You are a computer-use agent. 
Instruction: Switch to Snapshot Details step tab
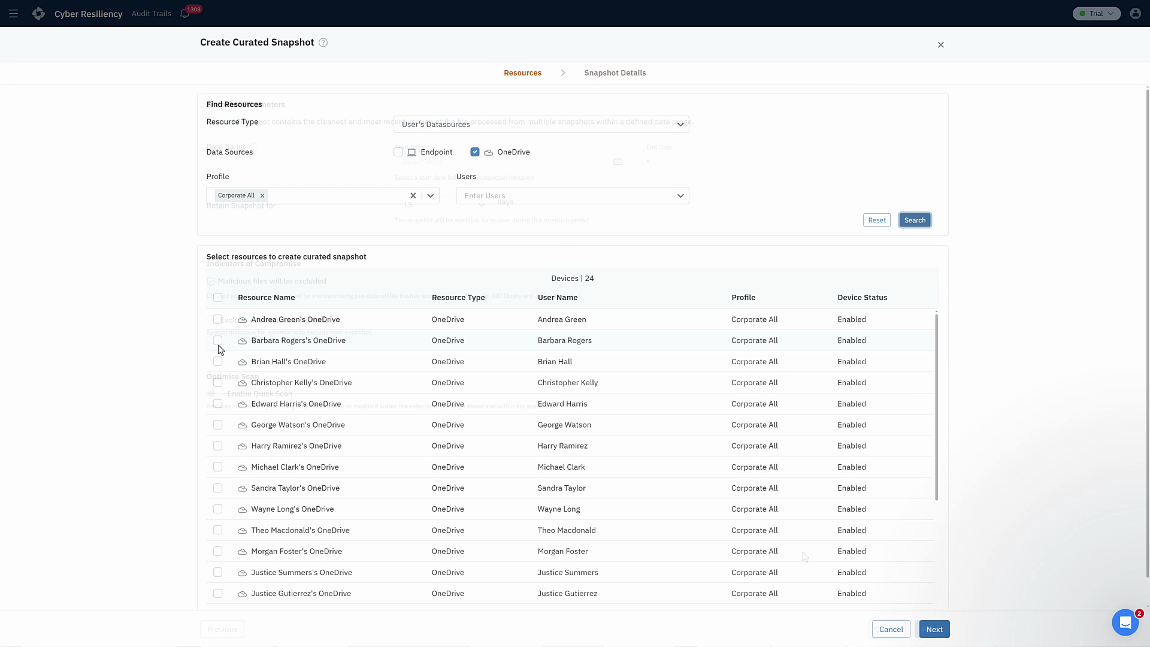tap(615, 73)
